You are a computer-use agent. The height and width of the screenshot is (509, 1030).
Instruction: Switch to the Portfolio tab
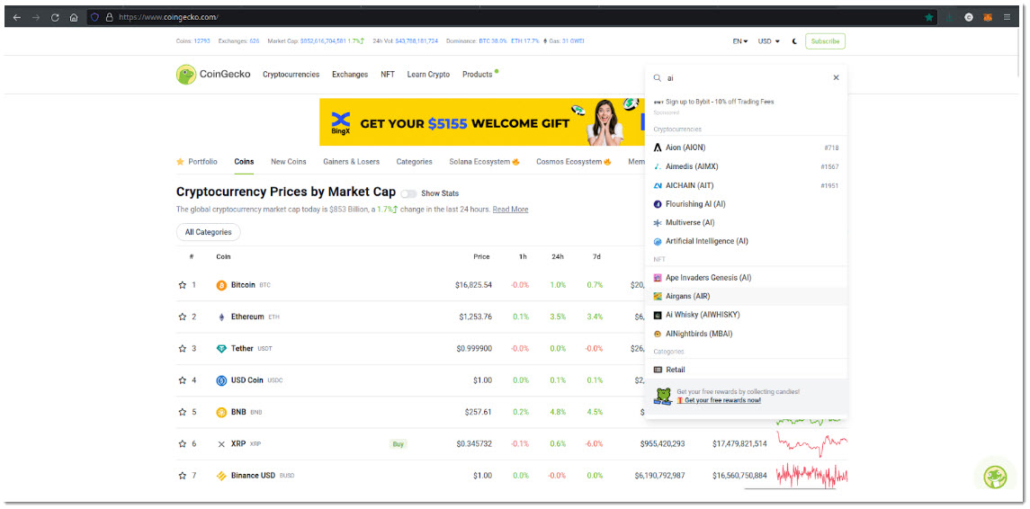[x=197, y=162]
